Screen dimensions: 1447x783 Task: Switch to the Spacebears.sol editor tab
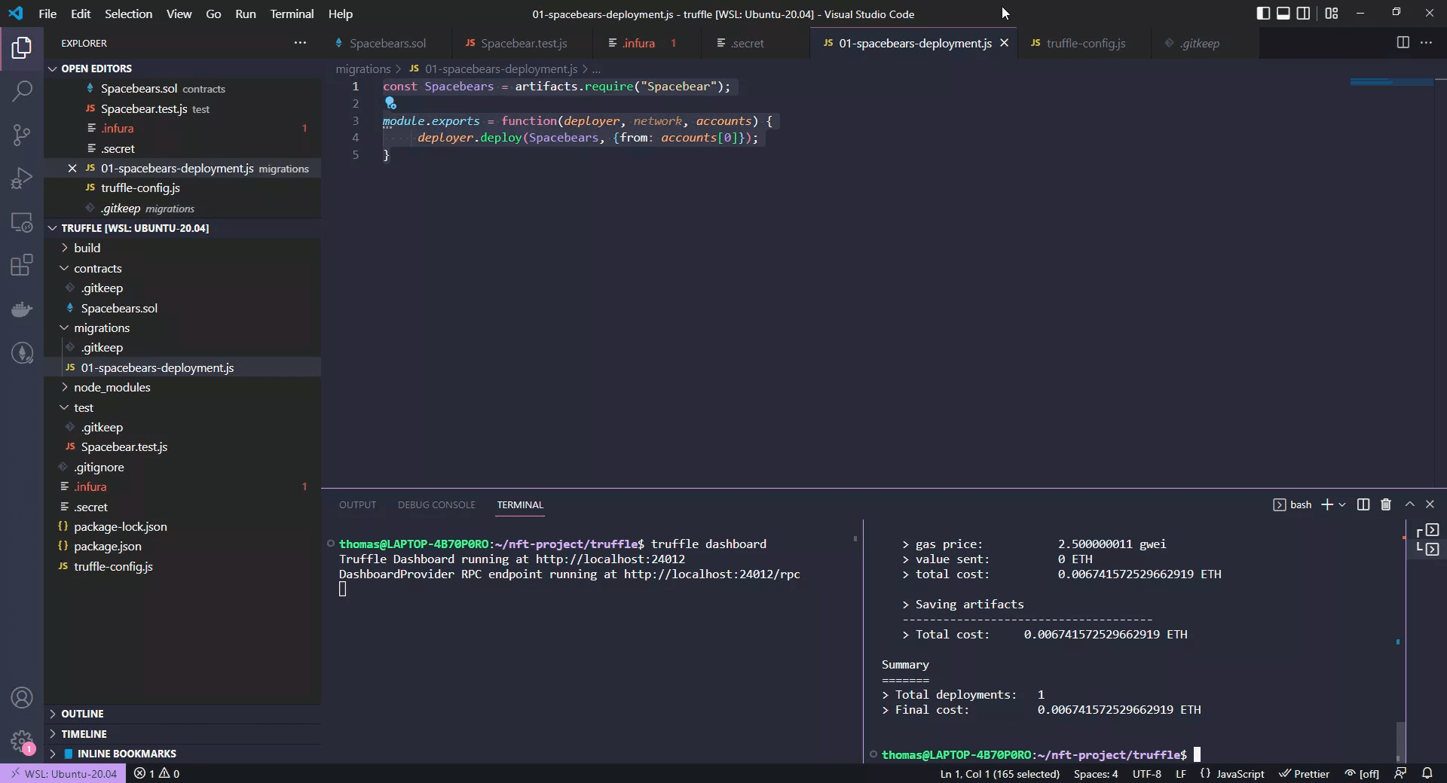[387, 43]
